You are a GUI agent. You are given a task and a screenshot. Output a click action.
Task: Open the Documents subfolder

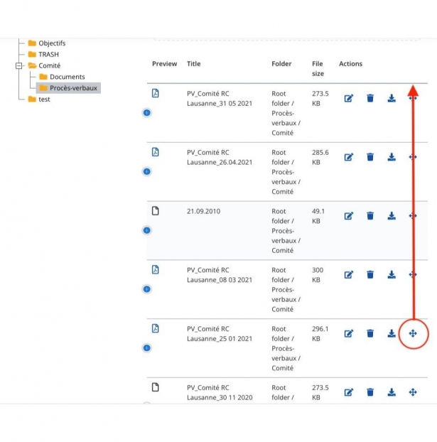coord(67,77)
